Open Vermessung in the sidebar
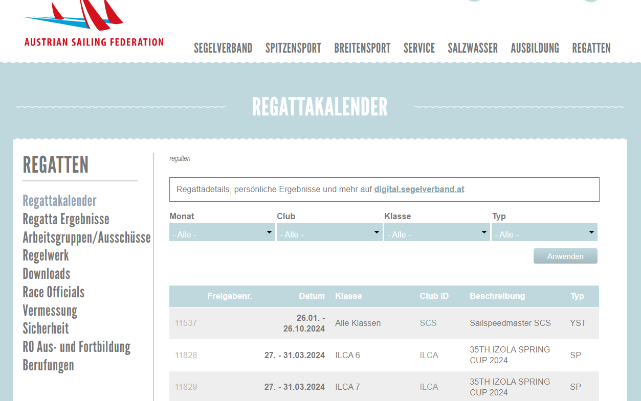Image resolution: width=641 pixels, height=401 pixels. (50, 311)
